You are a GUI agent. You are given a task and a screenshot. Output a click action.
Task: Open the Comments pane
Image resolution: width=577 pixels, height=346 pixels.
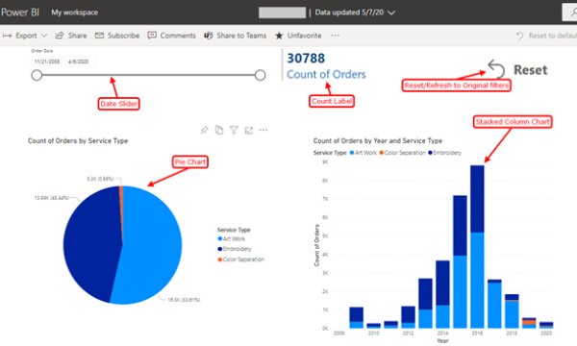point(171,36)
